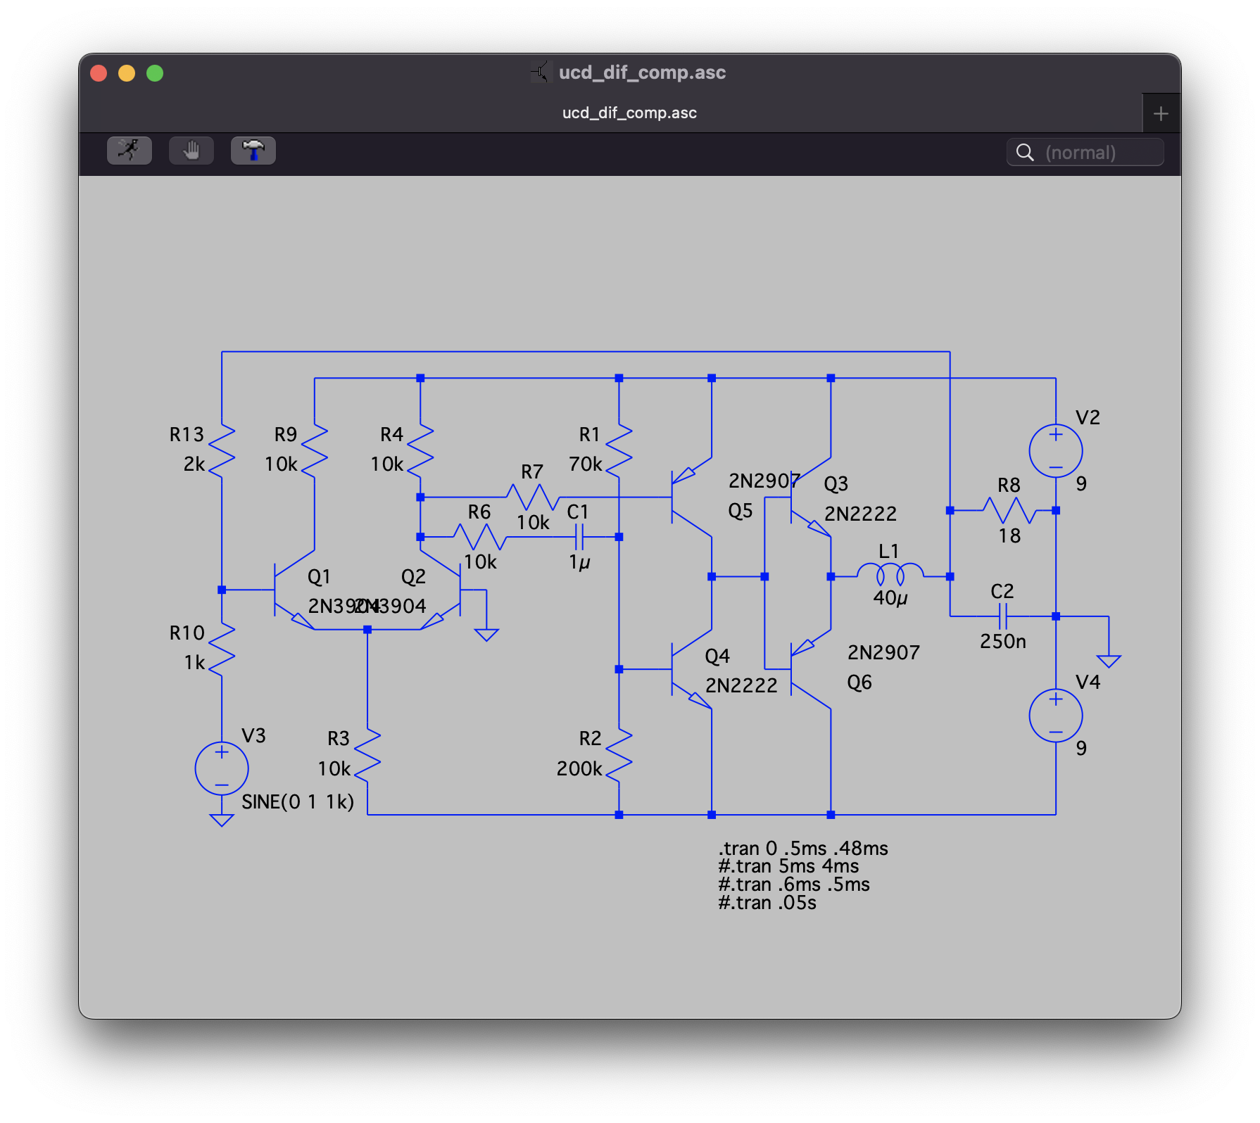Click resistor R10 symbol

(222, 649)
